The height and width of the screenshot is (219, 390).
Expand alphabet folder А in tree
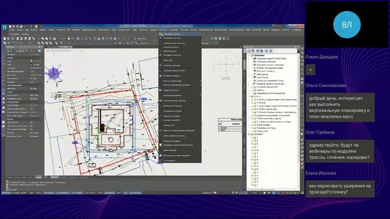pos(252,137)
